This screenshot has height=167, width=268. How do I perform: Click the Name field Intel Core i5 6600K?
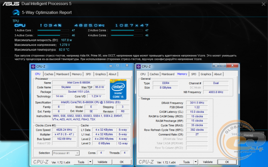[79, 83]
